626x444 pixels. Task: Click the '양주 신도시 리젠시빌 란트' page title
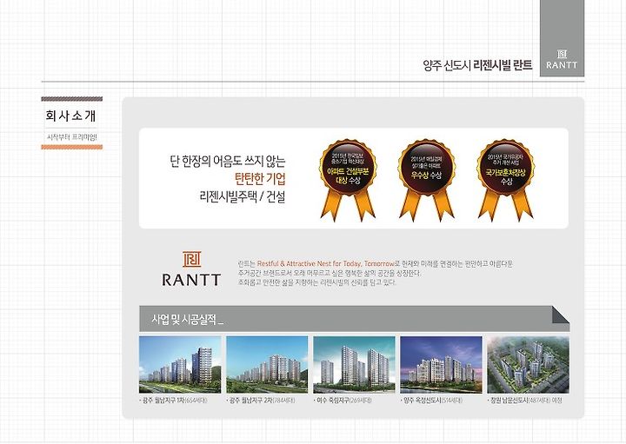477,65
